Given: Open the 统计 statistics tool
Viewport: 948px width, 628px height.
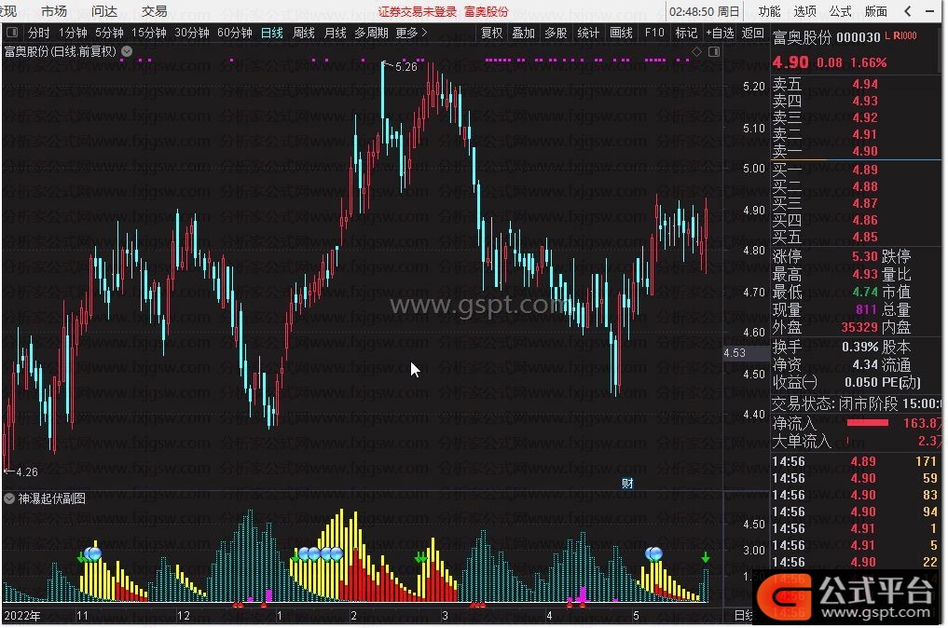Looking at the screenshot, I should coord(588,33).
